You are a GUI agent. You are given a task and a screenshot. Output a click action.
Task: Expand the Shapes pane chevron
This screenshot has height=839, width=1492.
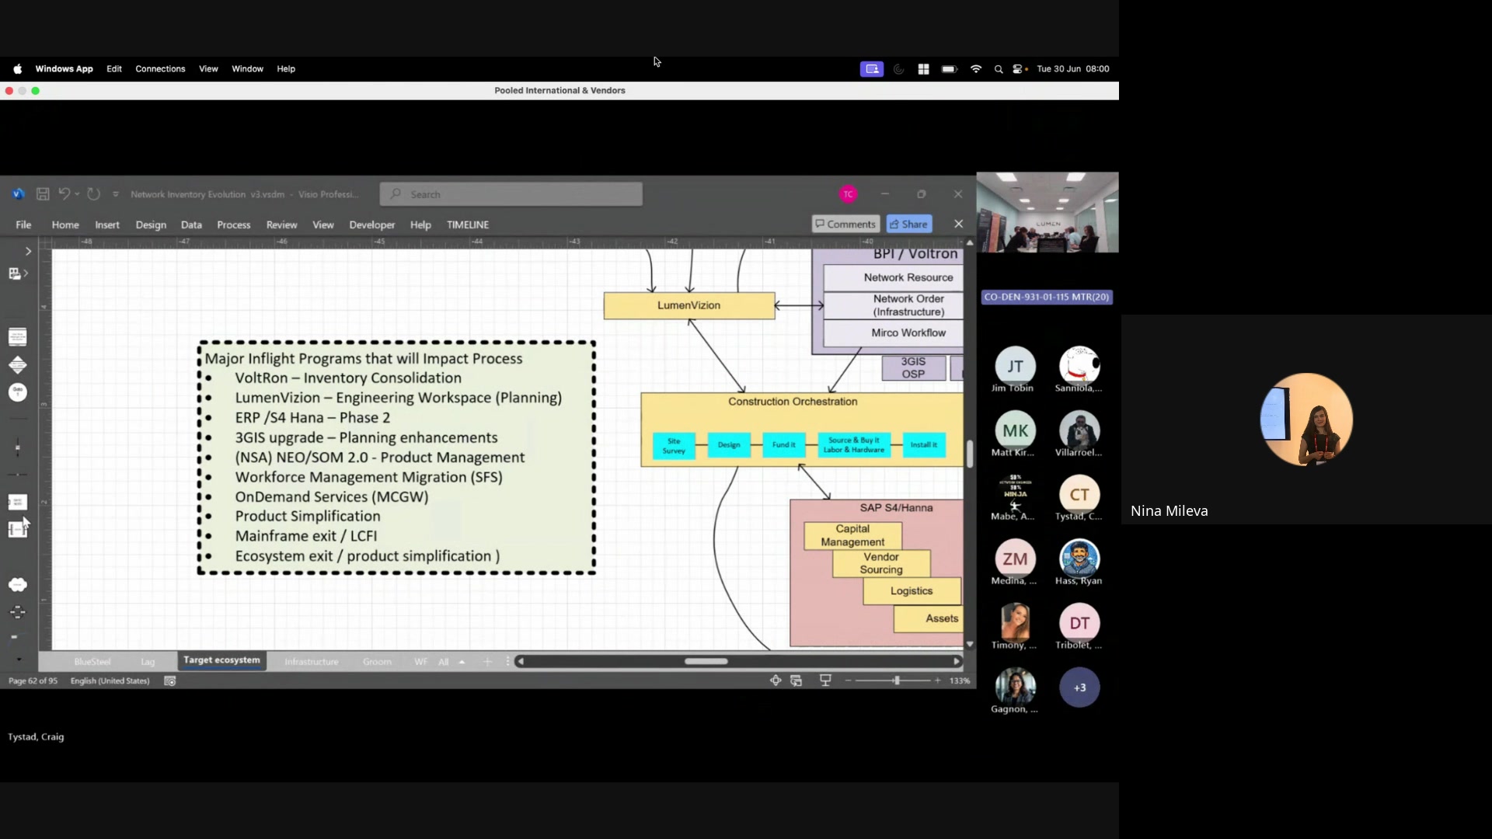point(28,251)
